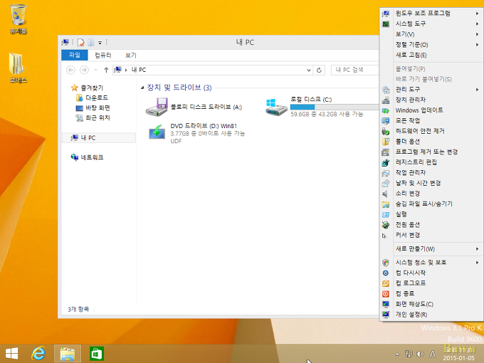This screenshot has height=363, width=484.
Task: Choose 실행 in the context menu
Action: tap(431, 214)
